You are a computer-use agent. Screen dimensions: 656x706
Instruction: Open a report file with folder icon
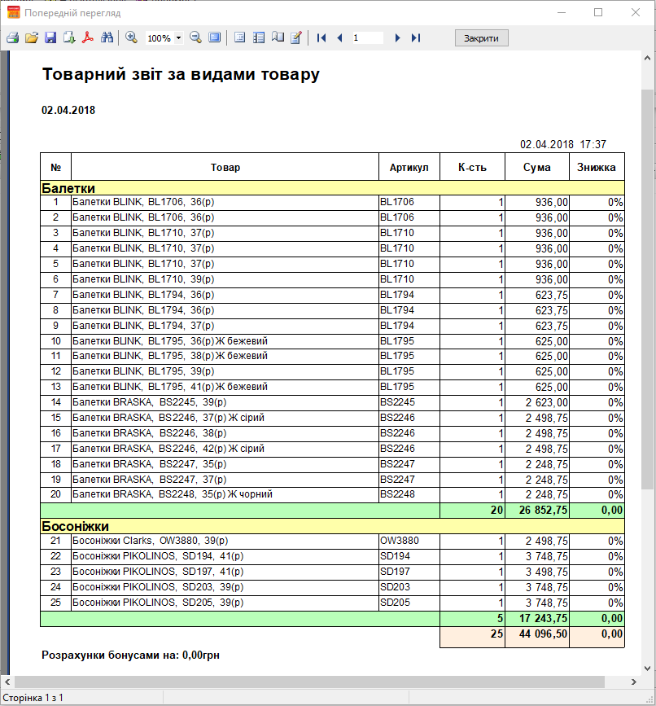[32, 38]
